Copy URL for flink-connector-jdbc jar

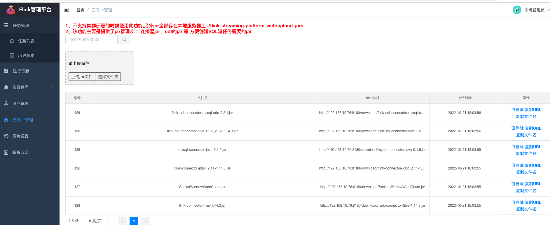click(533, 165)
